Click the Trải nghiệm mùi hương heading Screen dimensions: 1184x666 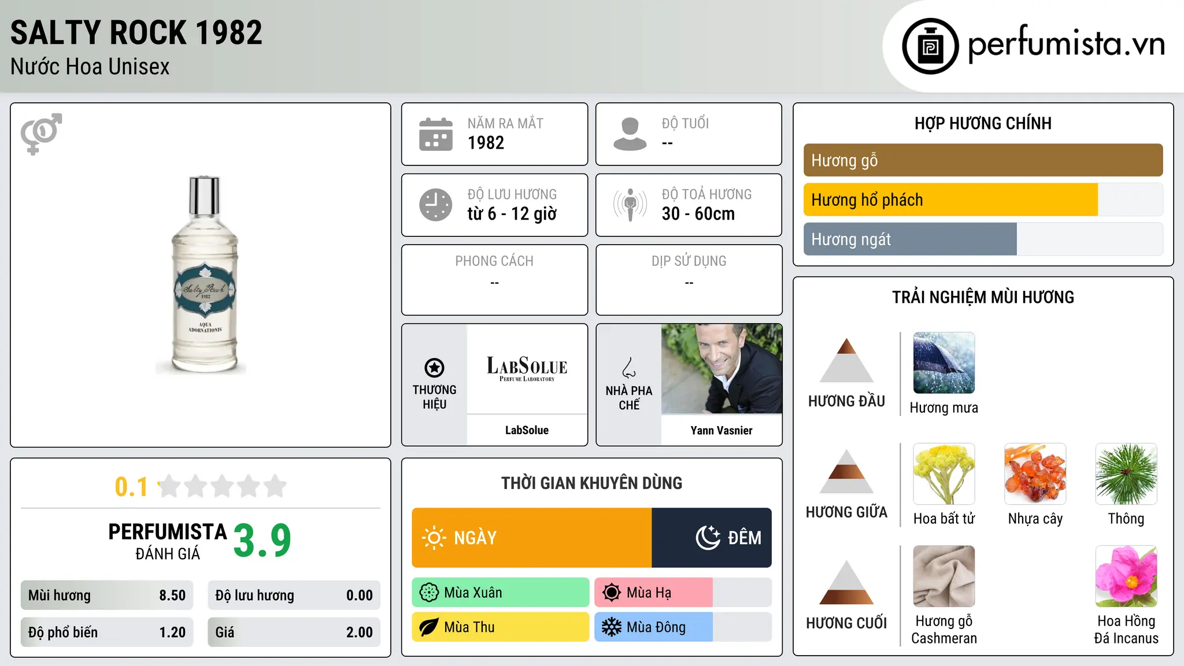tap(983, 298)
